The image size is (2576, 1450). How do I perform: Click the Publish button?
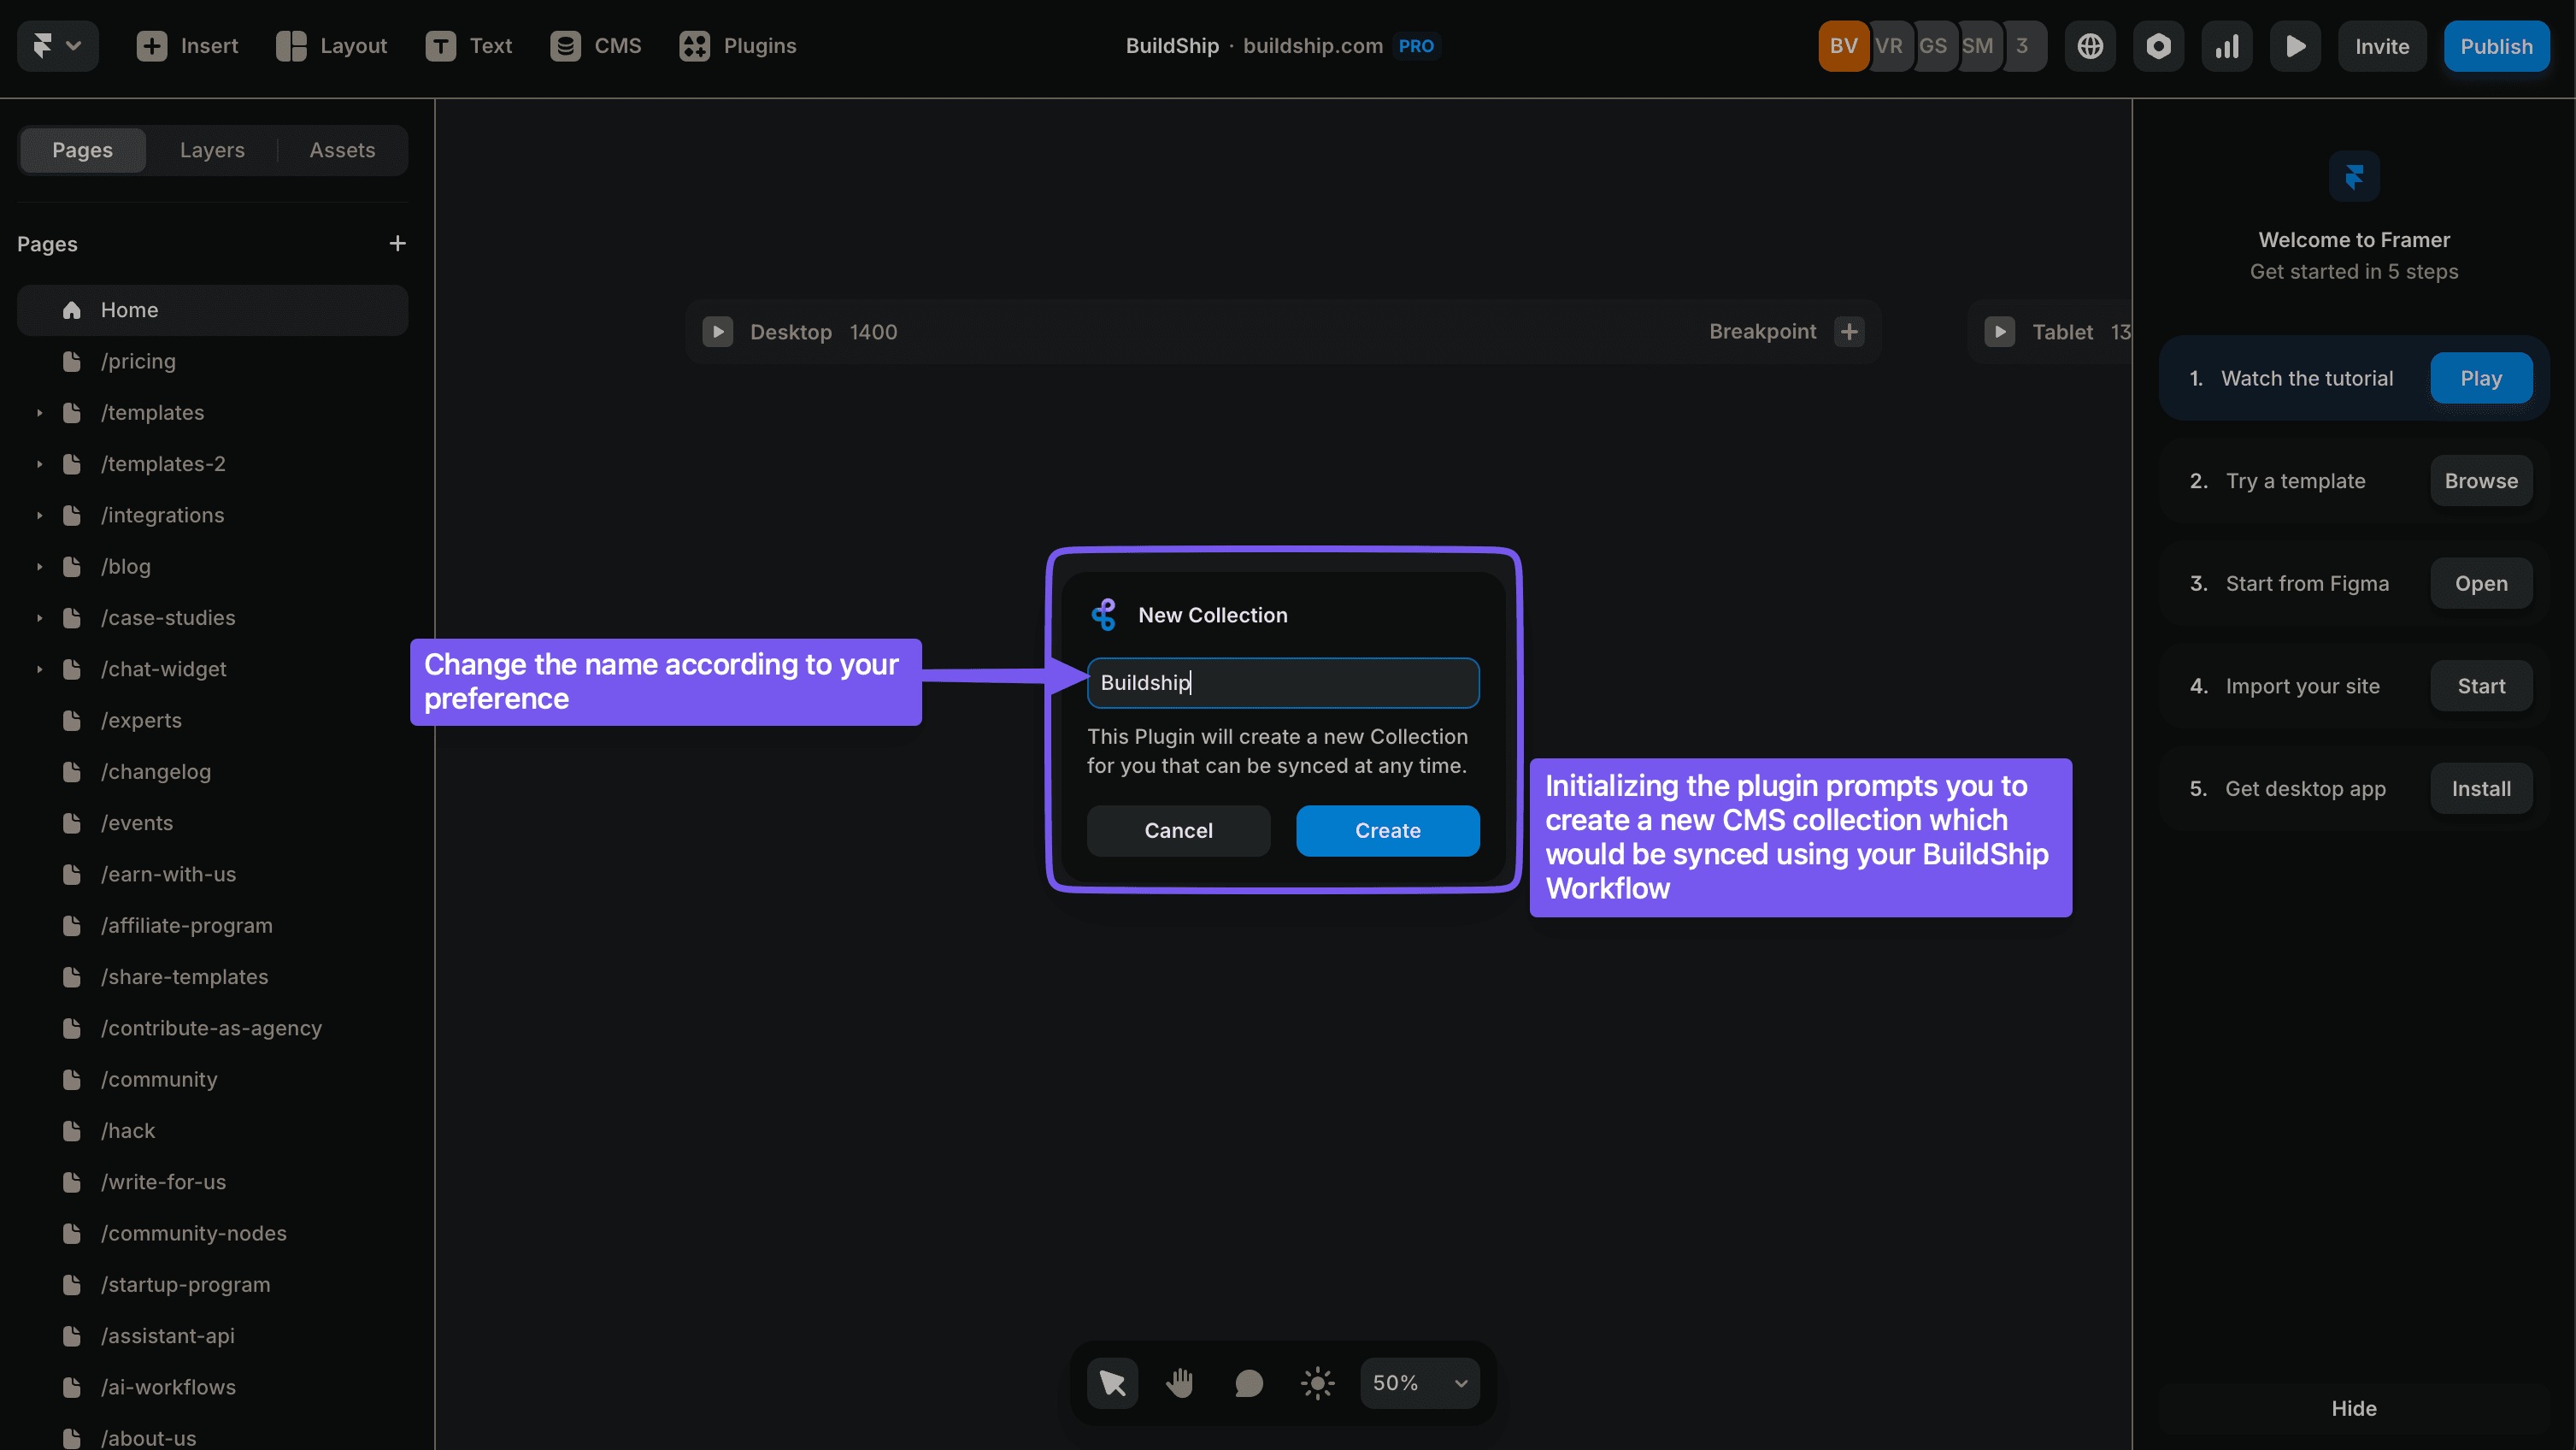coord(2496,46)
